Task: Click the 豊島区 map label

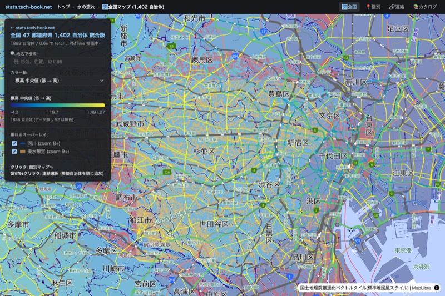Action: pyautogui.click(x=279, y=94)
